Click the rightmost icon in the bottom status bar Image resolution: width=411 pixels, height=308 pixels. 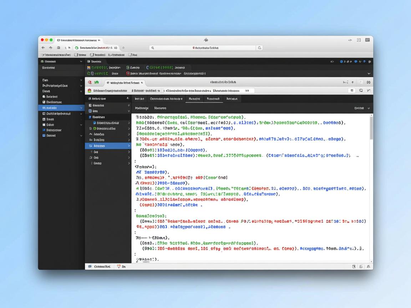368,266
